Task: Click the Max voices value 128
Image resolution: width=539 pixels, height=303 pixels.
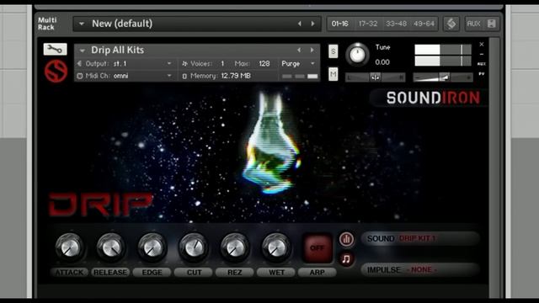Action: [x=264, y=64]
